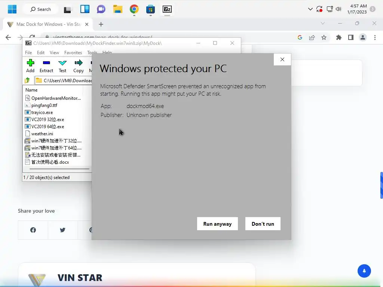Share the page on Facebook
The image size is (383, 287).
(x=33, y=230)
